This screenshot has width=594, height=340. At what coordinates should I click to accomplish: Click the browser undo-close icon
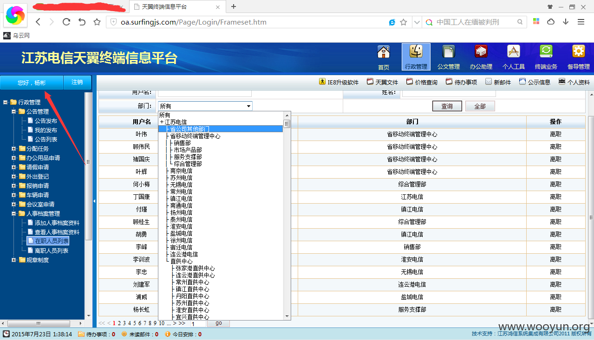pos(82,22)
